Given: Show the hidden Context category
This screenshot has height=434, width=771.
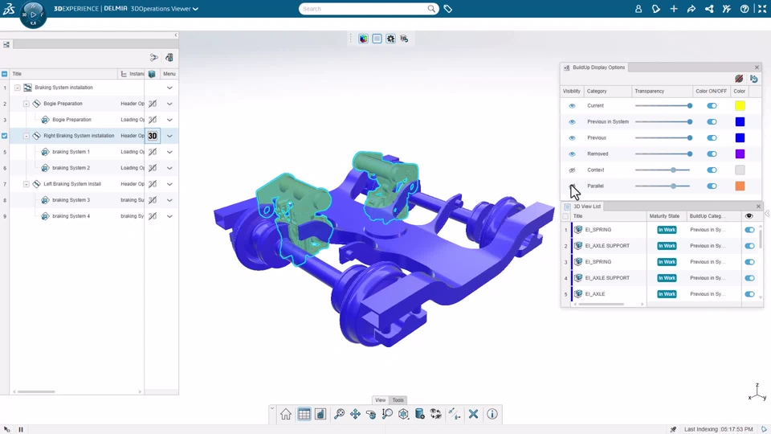Looking at the screenshot, I should [x=572, y=170].
